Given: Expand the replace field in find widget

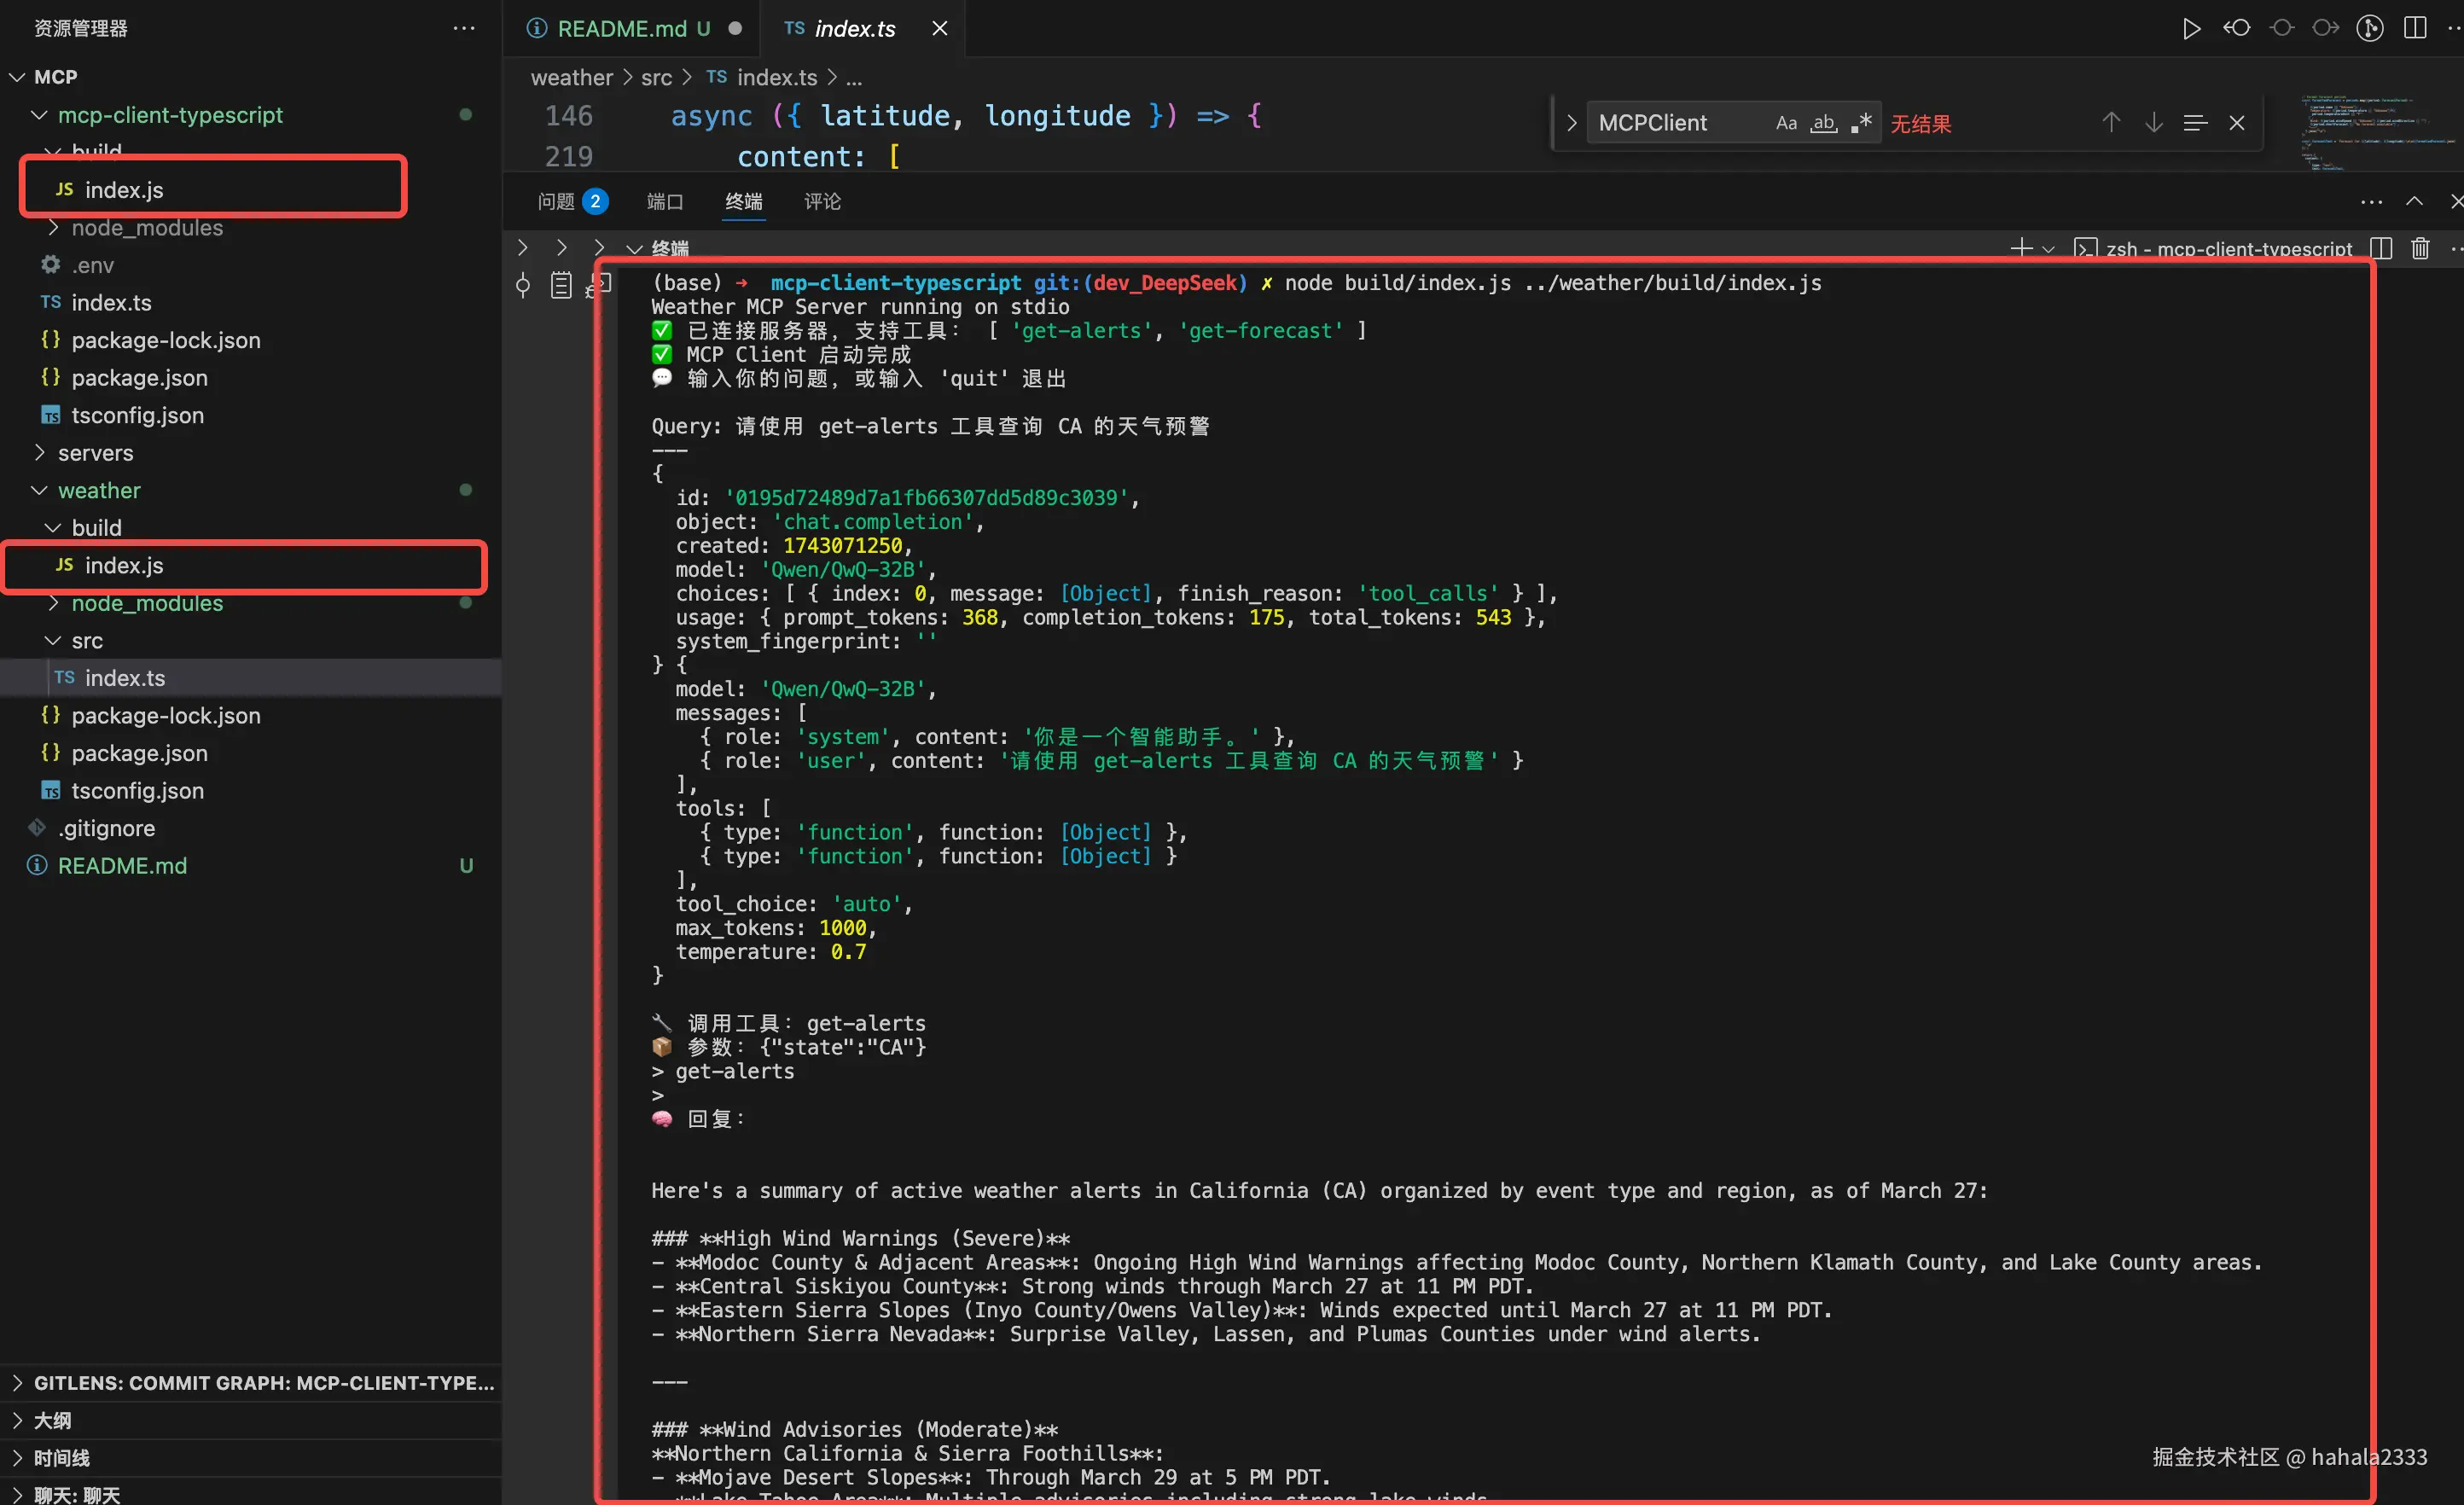Looking at the screenshot, I should [x=1571, y=123].
